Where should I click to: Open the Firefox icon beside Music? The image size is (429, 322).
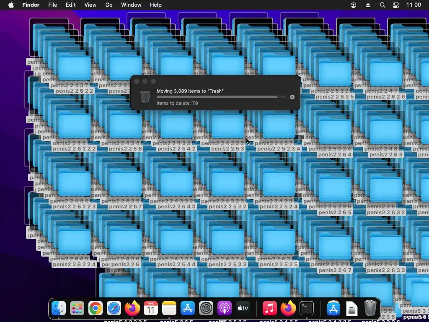point(288,308)
